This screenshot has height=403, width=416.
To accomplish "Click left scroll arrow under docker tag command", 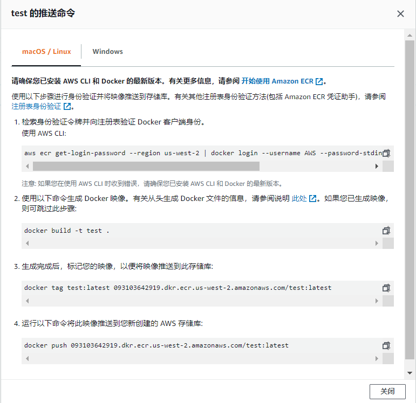I will tap(28, 301).
